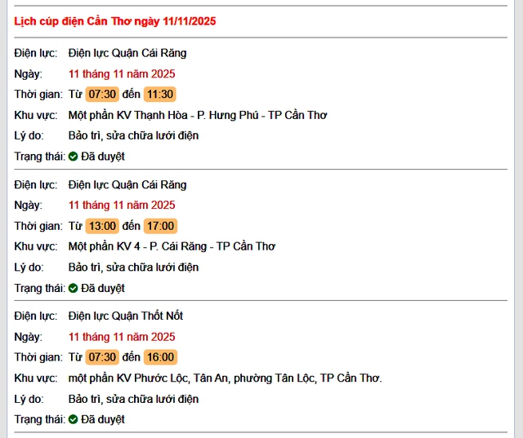Screen dimensions: 523x438
Task: Click area text KV 4 - P. Cái Răng
Action: click(172, 246)
